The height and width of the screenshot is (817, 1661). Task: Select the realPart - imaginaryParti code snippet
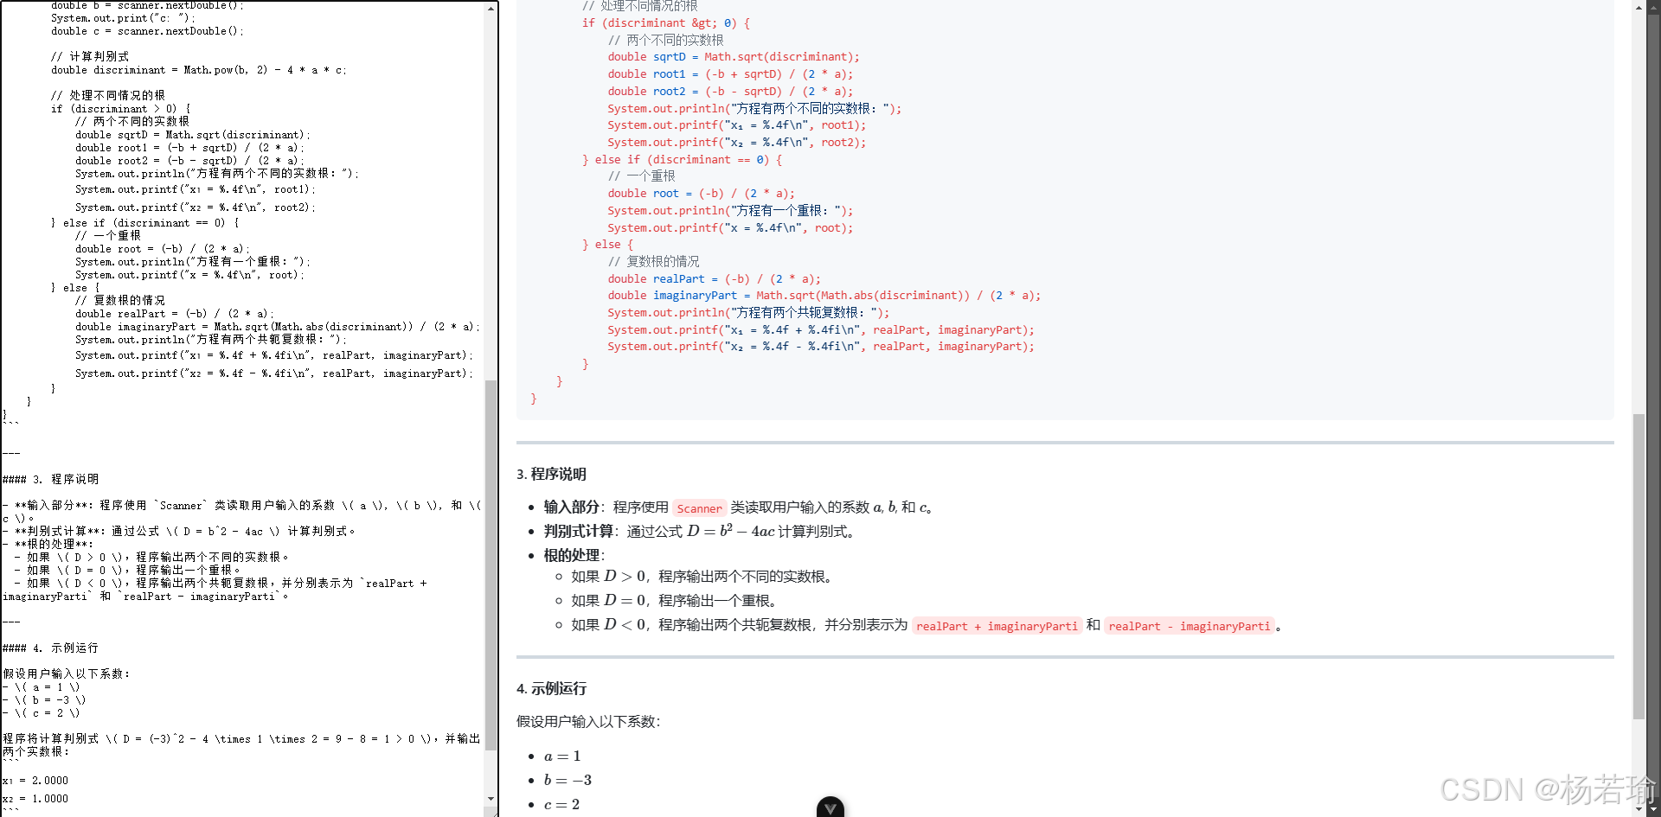1189,626
